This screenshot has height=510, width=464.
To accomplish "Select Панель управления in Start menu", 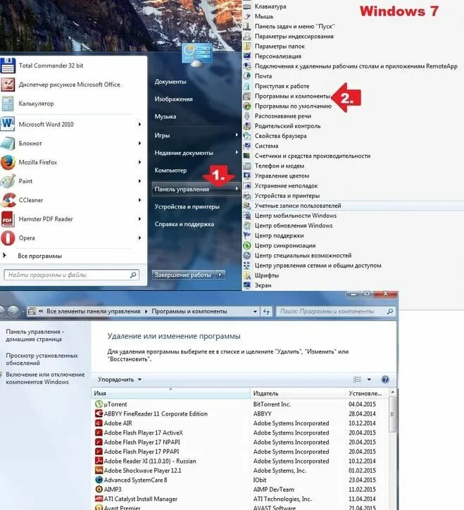I will (x=196, y=189).
